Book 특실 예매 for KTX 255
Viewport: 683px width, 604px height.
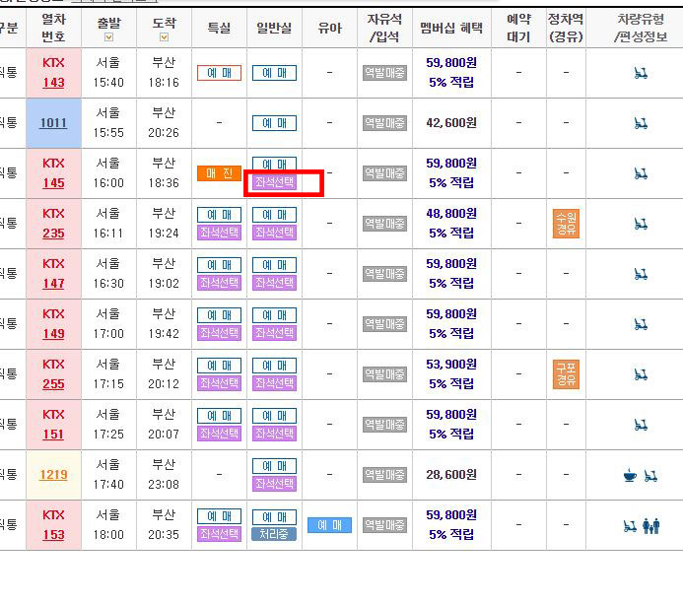[219, 366]
